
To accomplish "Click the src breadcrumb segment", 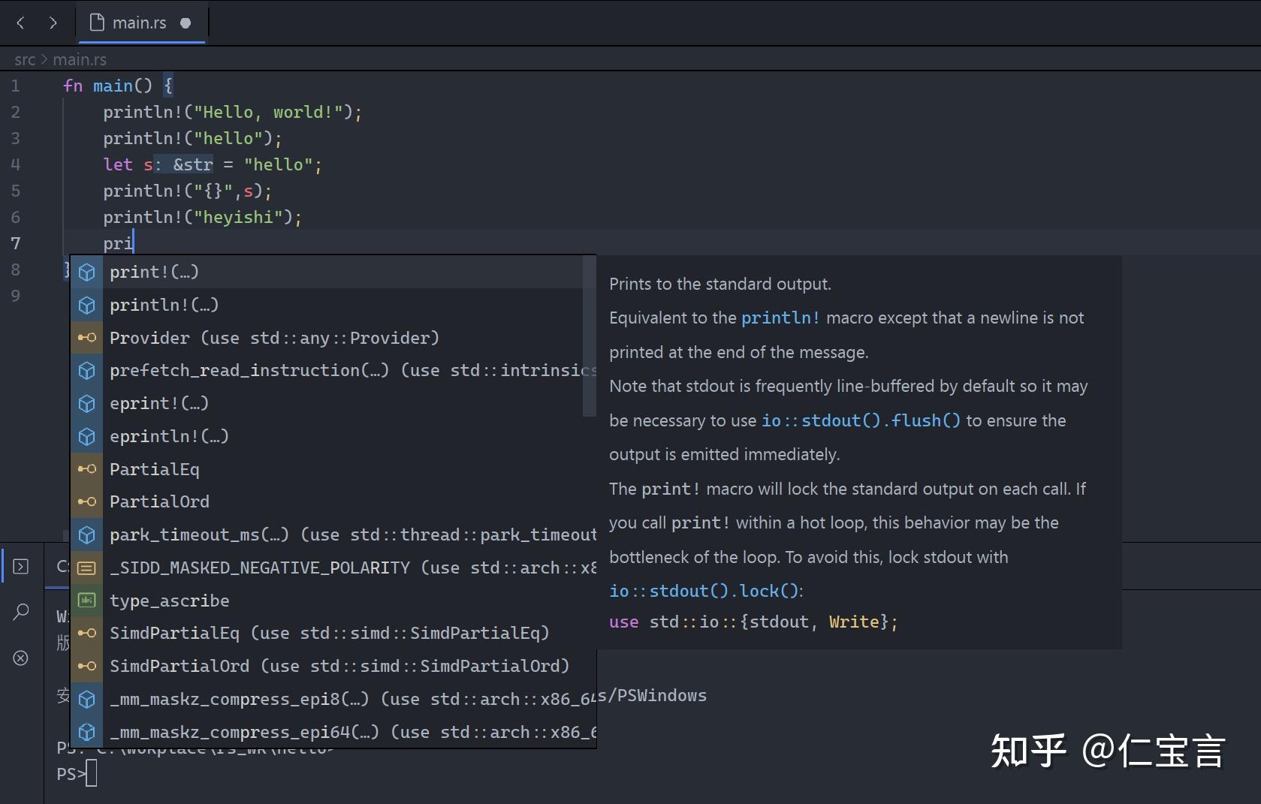I will click(25, 59).
